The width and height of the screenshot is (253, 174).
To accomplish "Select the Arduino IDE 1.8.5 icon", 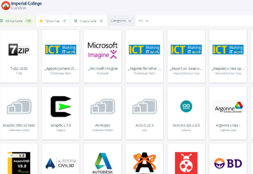I will coord(186,106).
